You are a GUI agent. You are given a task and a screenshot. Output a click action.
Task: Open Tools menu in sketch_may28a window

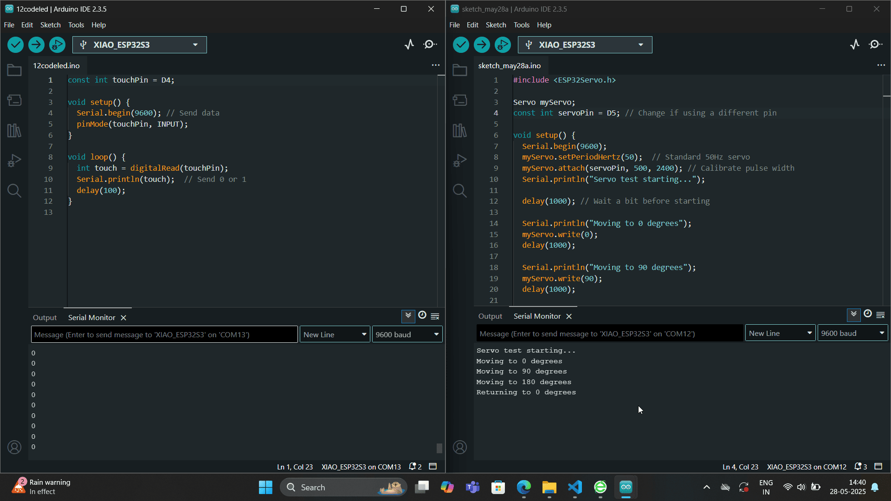pyautogui.click(x=522, y=25)
